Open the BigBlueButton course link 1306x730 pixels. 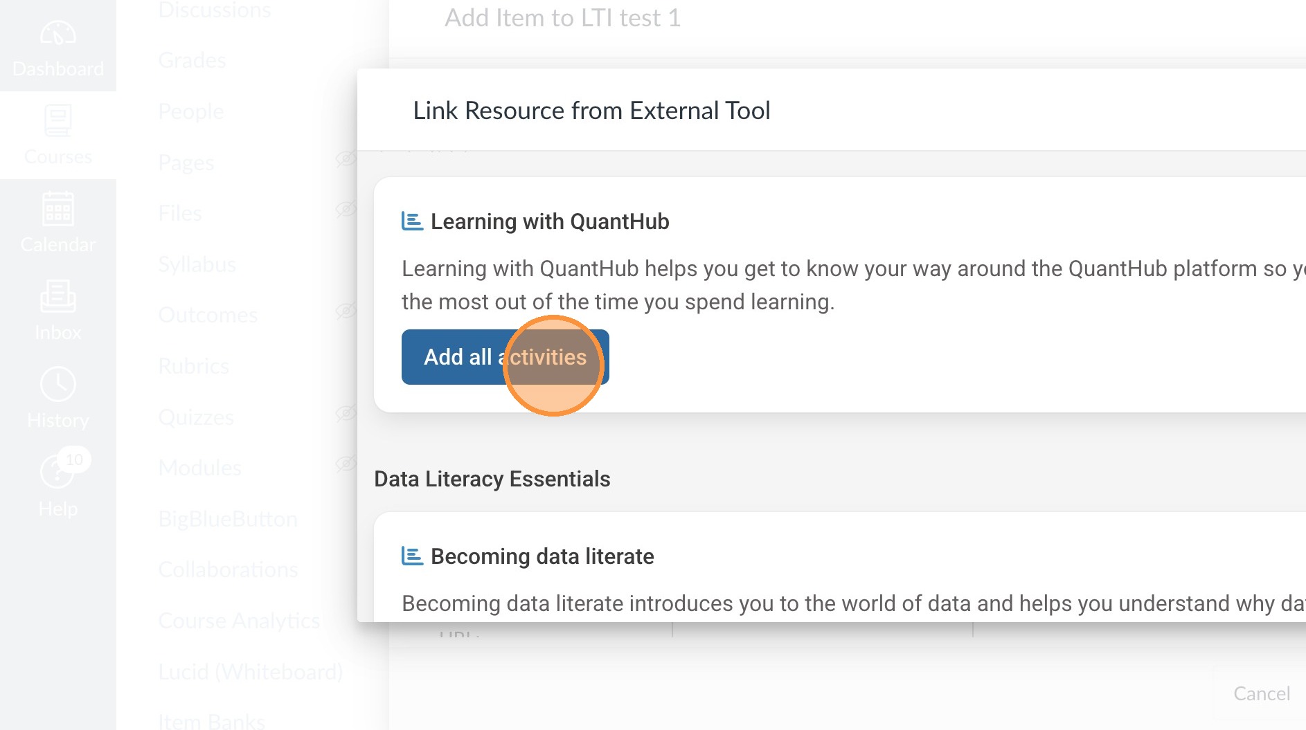point(228,519)
